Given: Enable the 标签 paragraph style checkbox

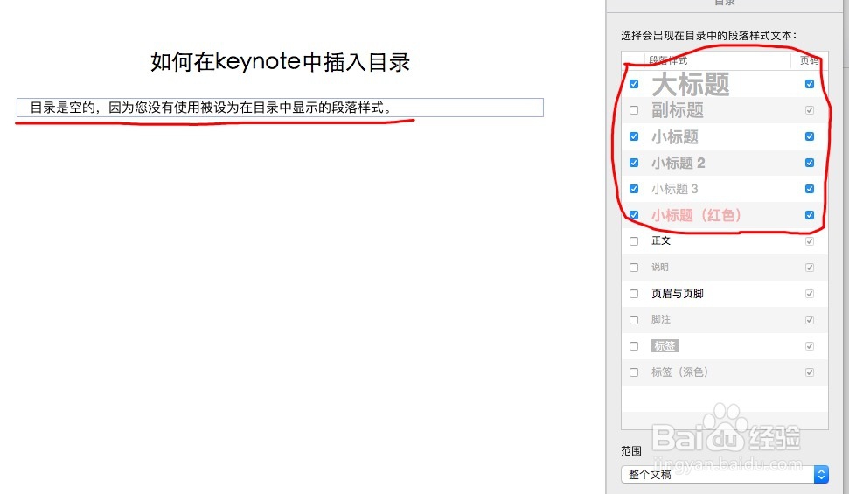Looking at the screenshot, I should [634, 346].
